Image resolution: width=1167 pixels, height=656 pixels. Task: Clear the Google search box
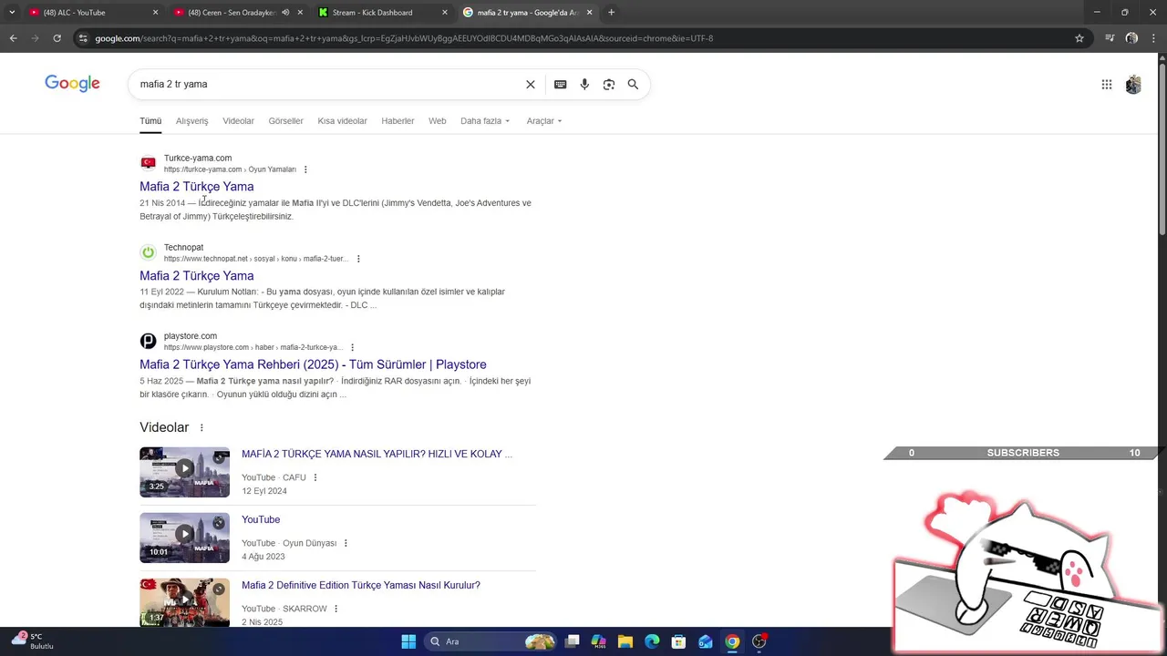tap(531, 84)
